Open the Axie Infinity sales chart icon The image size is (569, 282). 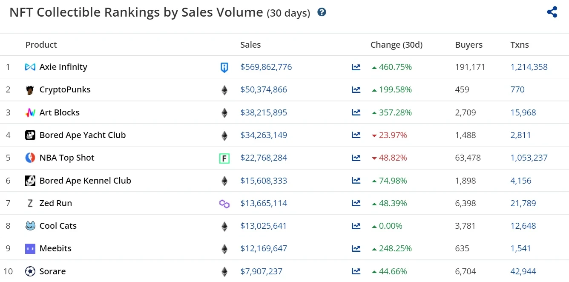coord(356,67)
